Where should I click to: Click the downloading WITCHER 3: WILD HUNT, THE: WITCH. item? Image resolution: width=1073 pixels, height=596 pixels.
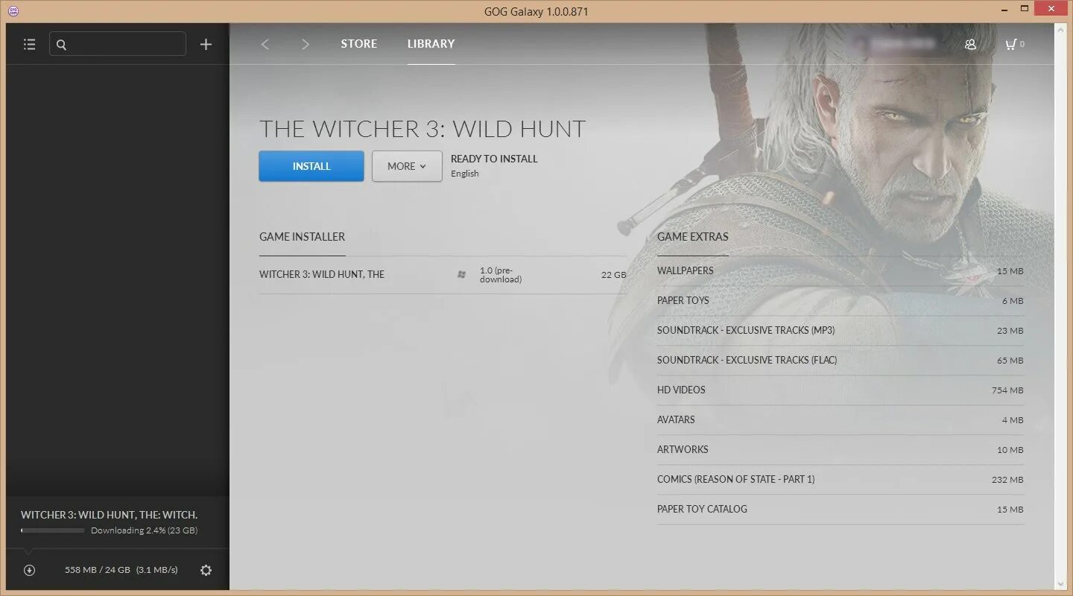click(x=109, y=515)
